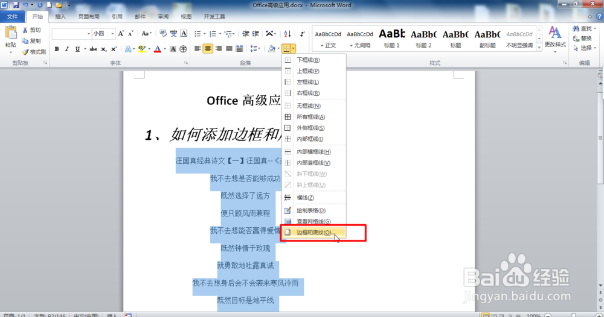This screenshot has height=317, width=604.
Task: Open the line spacing dropdown
Action: [255, 48]
